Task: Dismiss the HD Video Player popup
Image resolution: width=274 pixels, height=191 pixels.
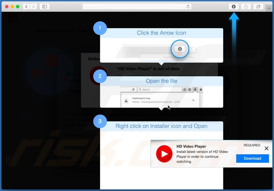Action: [266, 148]
